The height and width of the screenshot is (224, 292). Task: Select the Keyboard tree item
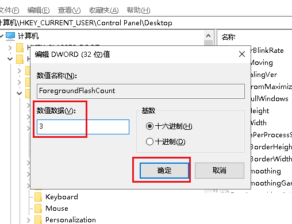(62, 197)
